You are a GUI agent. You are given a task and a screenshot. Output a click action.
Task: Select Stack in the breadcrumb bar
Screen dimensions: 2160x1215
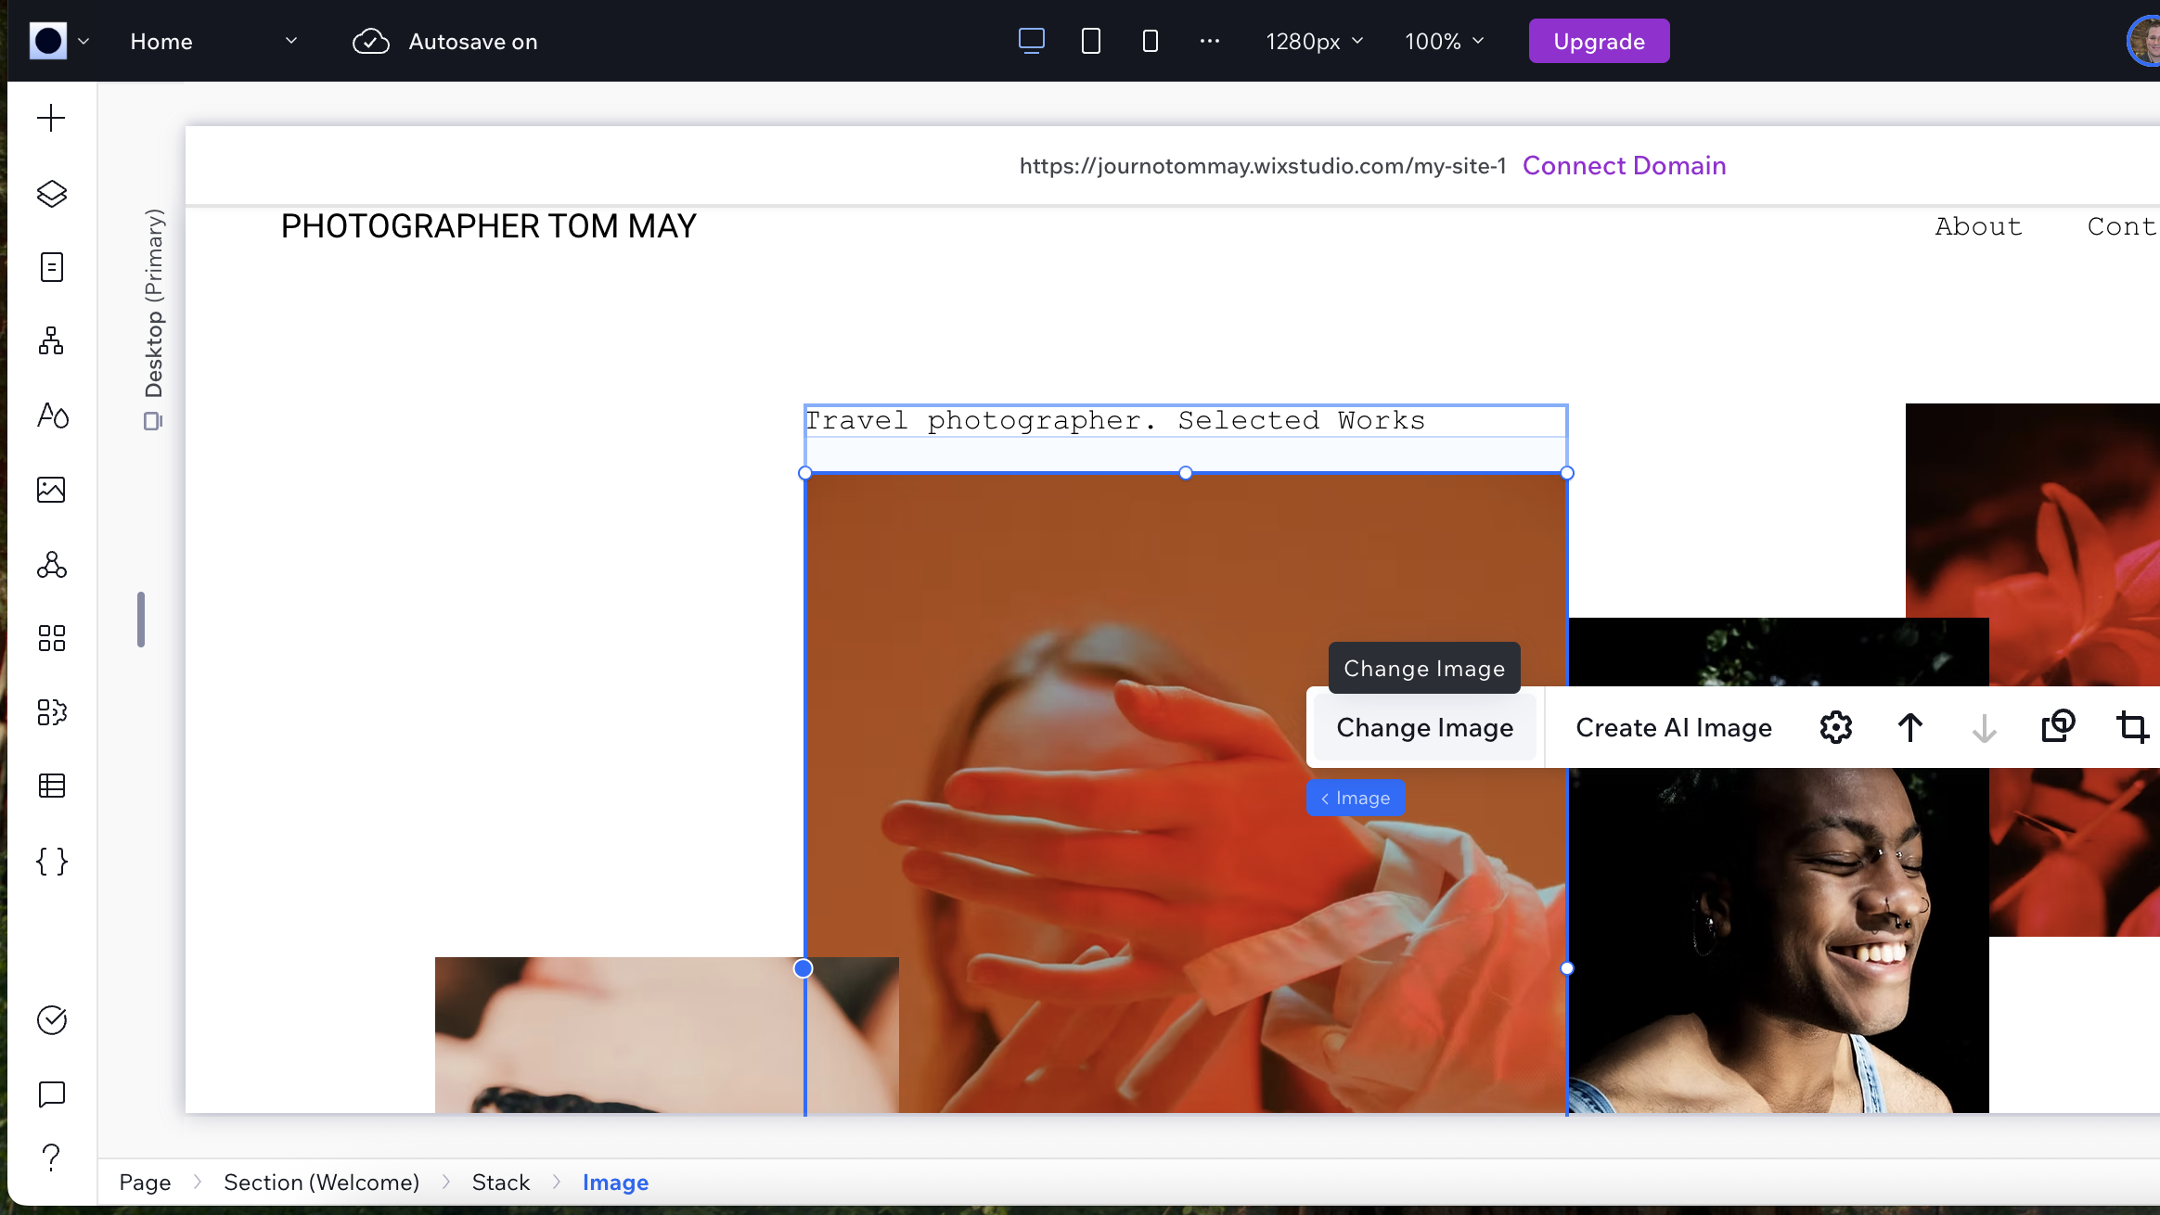(500, 1183)
